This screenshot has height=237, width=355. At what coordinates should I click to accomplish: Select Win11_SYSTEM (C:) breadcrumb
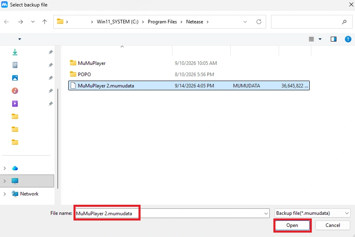tap(118, 22)
